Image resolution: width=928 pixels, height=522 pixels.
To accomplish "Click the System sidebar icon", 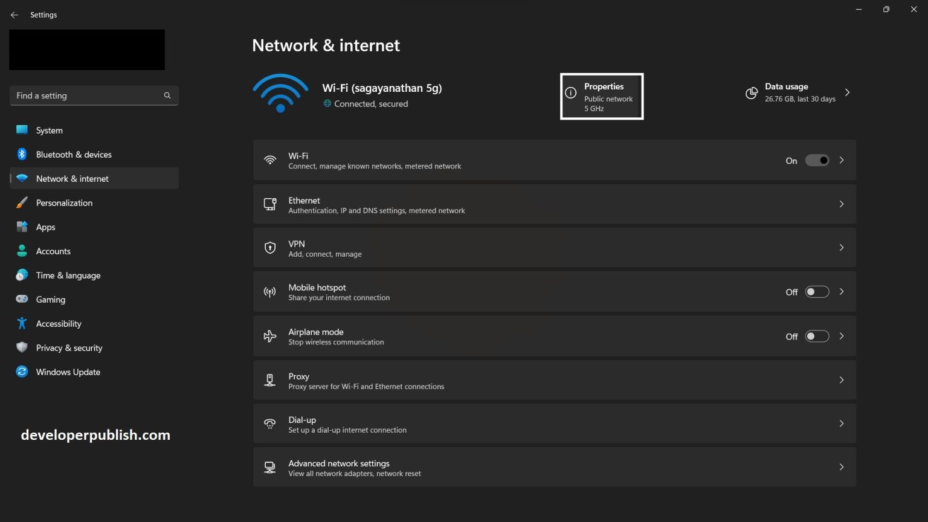I will point(22,130).
